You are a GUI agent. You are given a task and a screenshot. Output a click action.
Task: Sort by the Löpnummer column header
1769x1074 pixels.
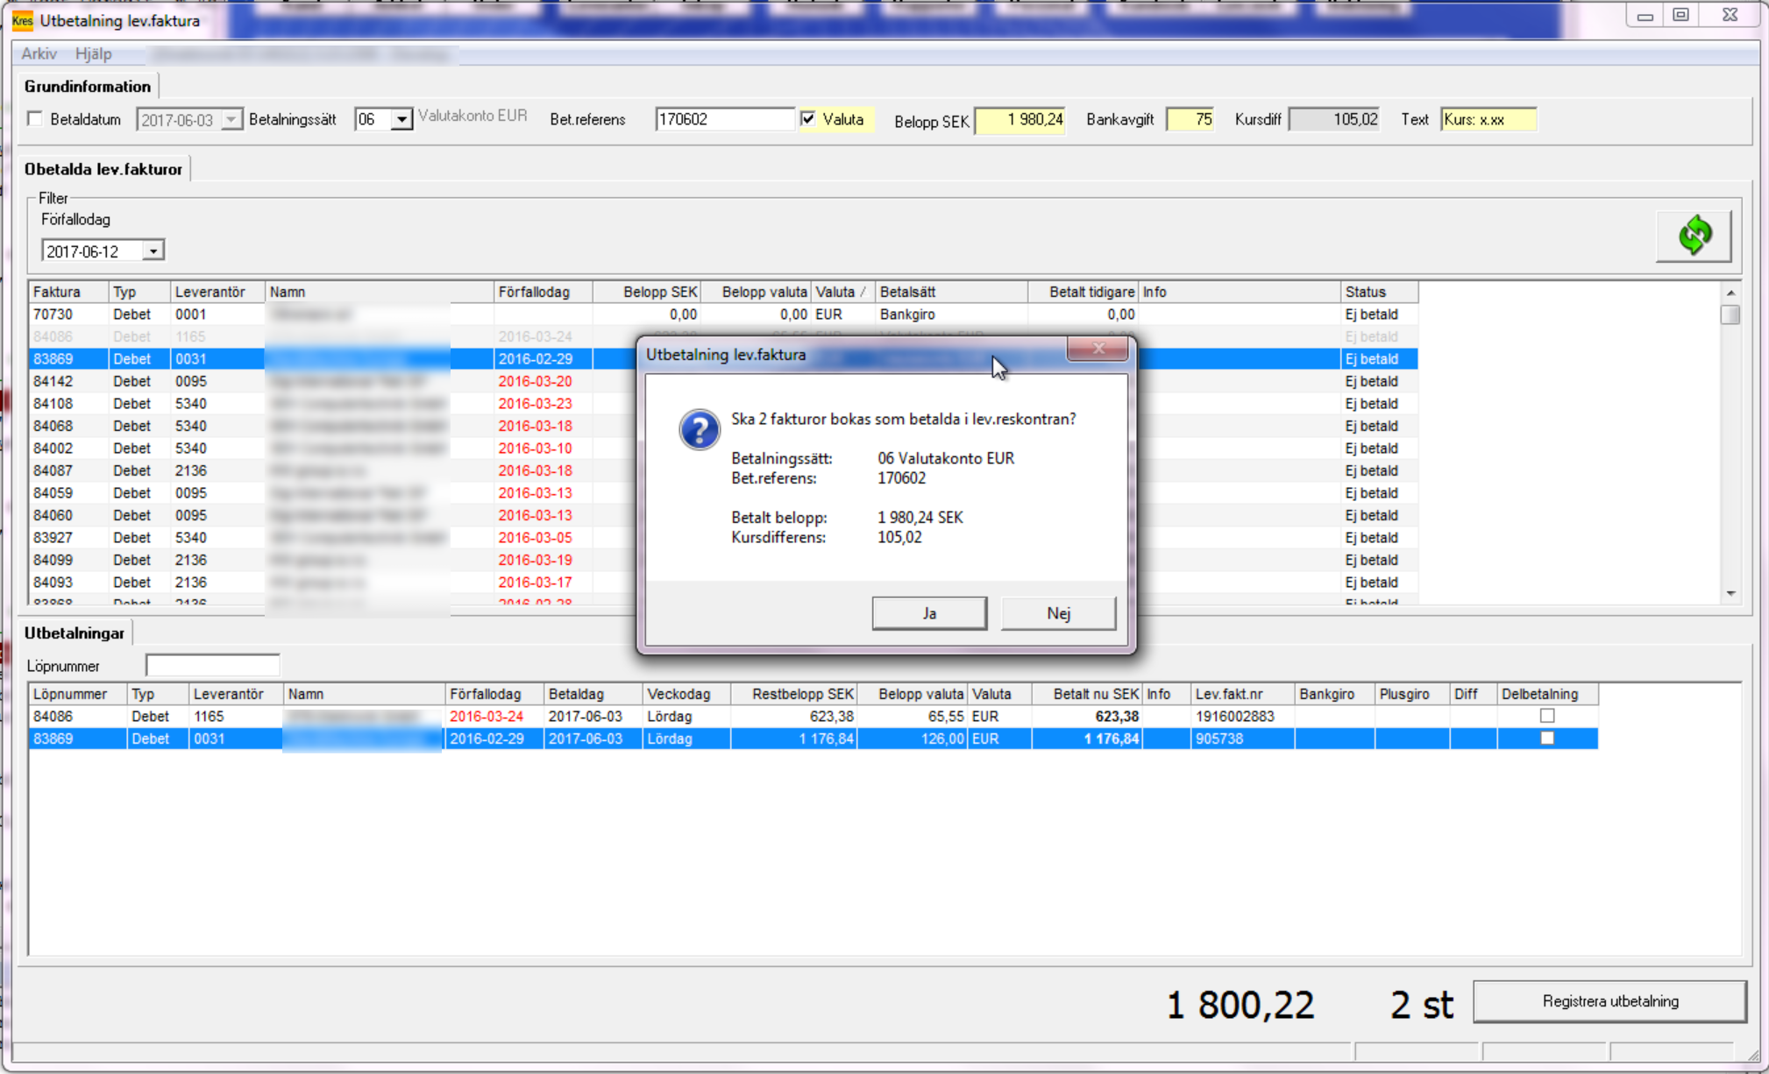coord(77,694)
